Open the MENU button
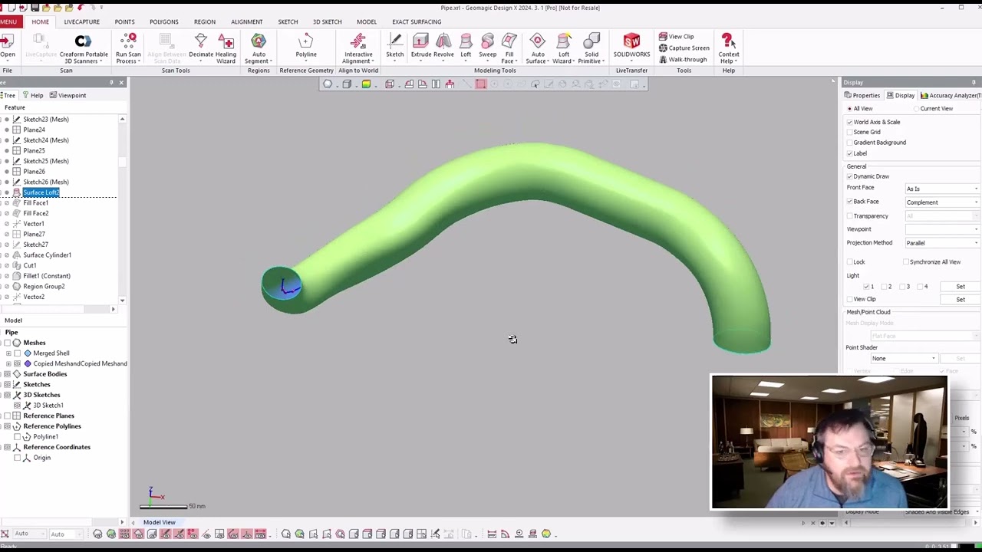 [x=8, y=21]
